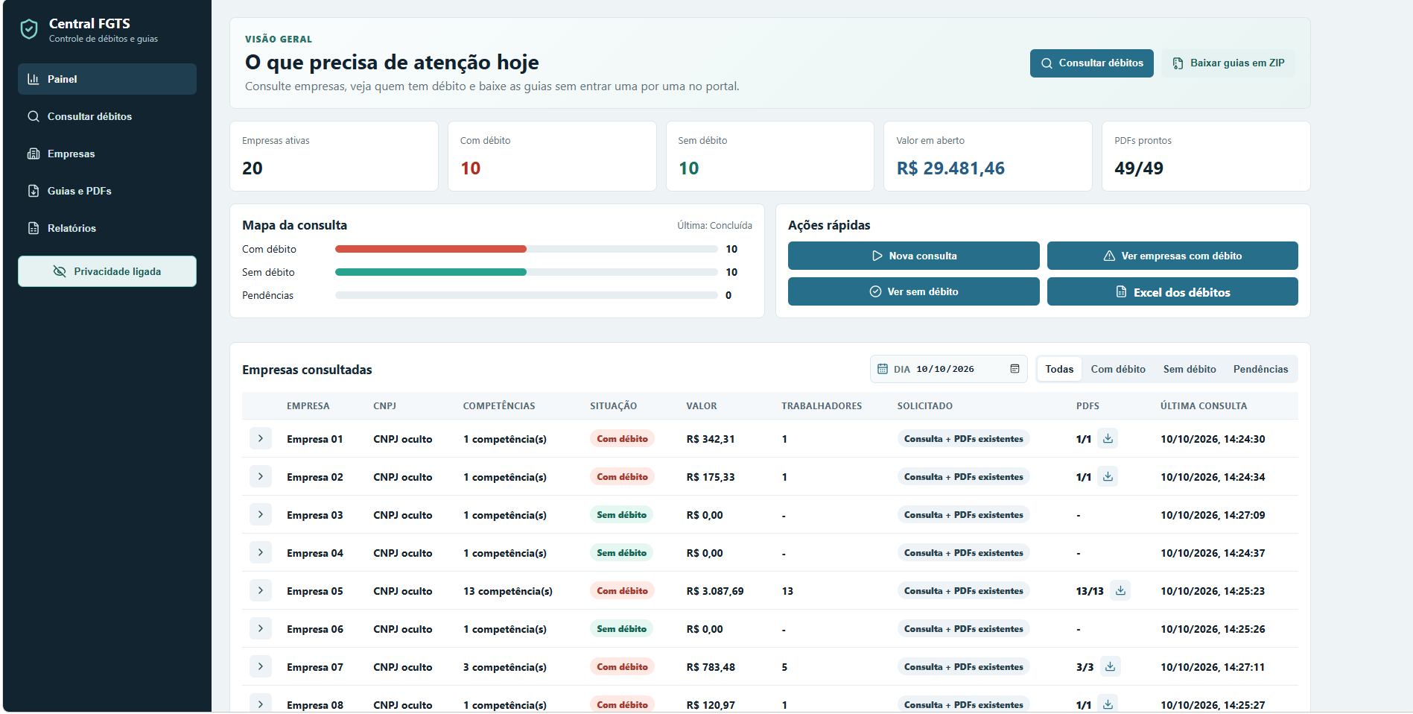Download PDFs for Empresa 08
Image resolution: width=1413 pixels, height=714 pixels.
point(1108,704)
